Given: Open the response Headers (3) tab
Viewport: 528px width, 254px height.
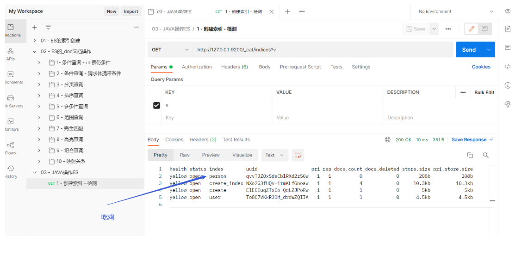Looking at the screenshot, I should [203, 140].
